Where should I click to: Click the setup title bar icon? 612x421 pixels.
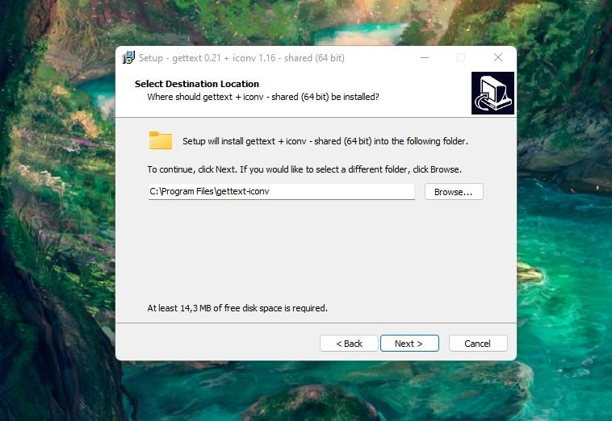point(128,58)
